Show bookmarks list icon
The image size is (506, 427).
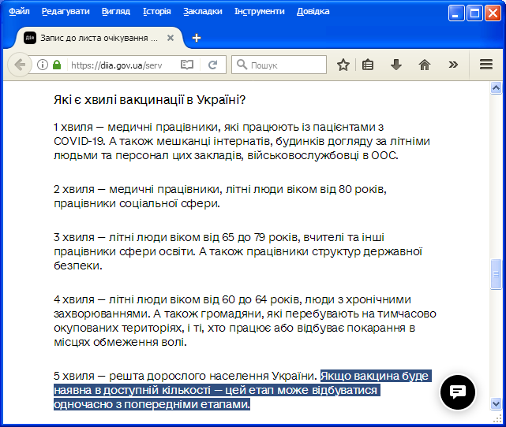coord(368,65)
